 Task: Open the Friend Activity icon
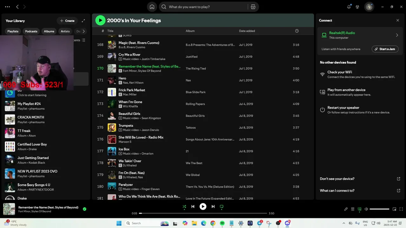tap(357, 7)
